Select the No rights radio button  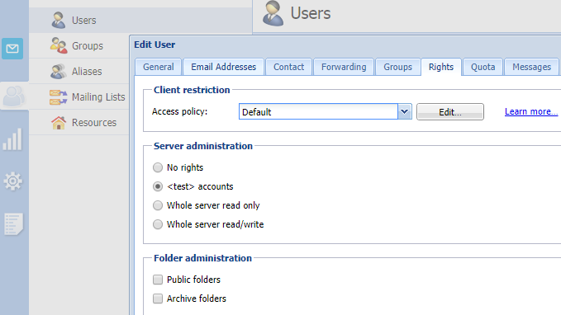click(x=158, y=167)
